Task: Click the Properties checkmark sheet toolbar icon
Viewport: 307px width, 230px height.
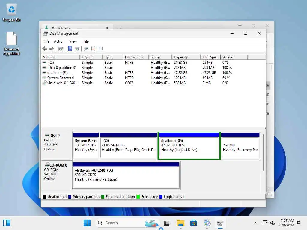Action: (93, 49)
